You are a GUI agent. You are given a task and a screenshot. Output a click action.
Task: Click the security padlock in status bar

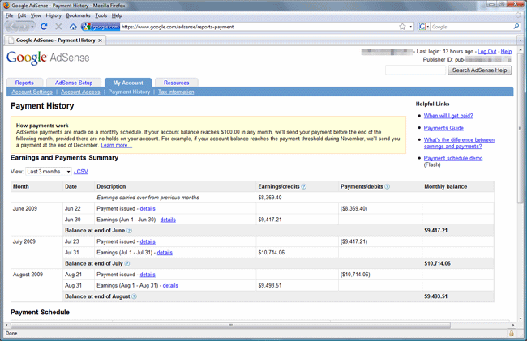click(512, 333)
